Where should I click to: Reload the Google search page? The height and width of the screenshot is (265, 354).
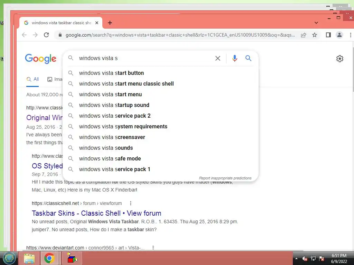(46, 35)
